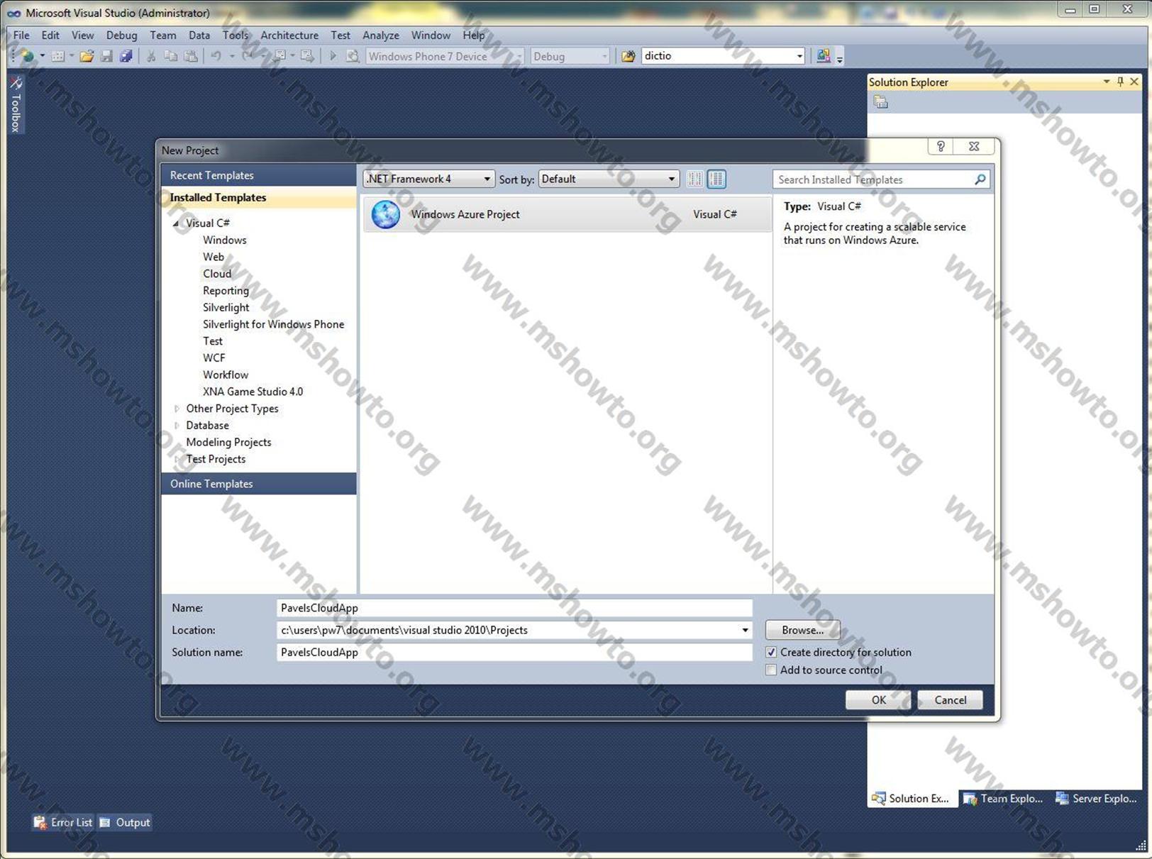Click the Undo arrow icon

216,56
